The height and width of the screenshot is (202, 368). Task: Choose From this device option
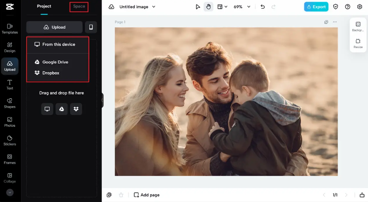pyautogui.click(x=58, y=44)
